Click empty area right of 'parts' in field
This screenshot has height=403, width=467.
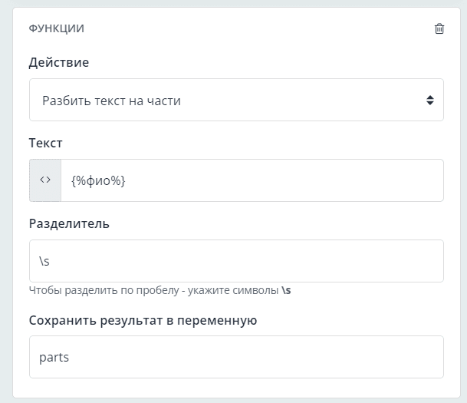[x=307, y=357]
